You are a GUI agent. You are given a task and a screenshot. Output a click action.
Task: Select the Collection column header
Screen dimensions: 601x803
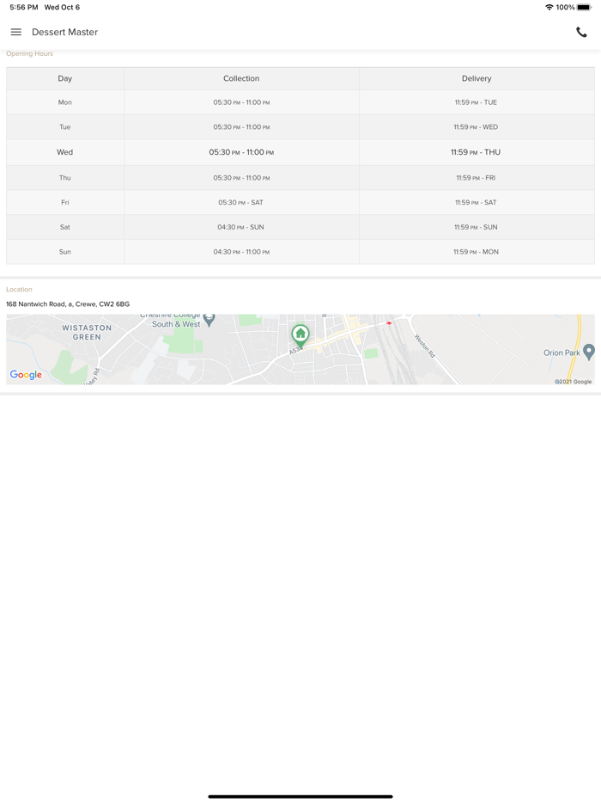point(241,78)
